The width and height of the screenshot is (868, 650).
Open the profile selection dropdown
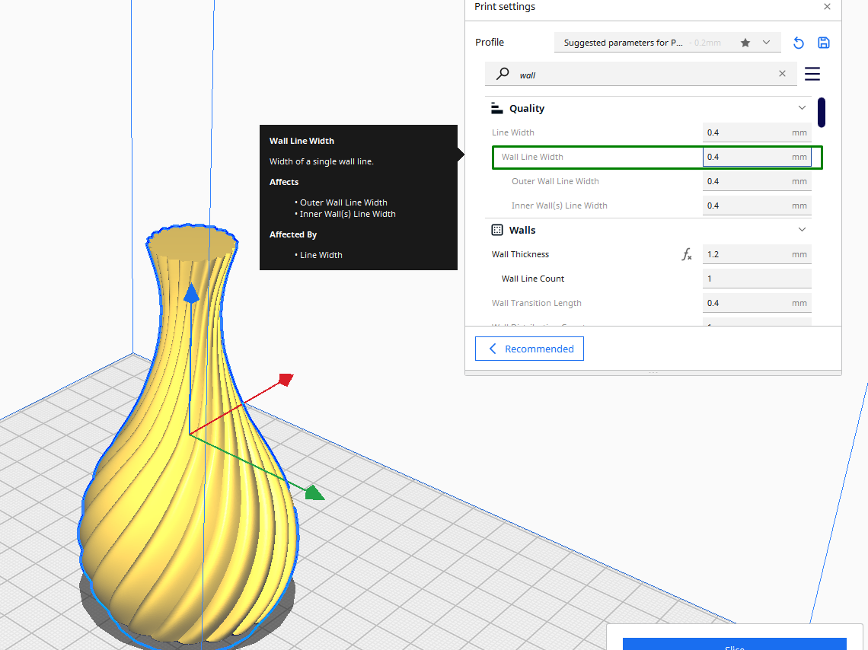[765, 43]
